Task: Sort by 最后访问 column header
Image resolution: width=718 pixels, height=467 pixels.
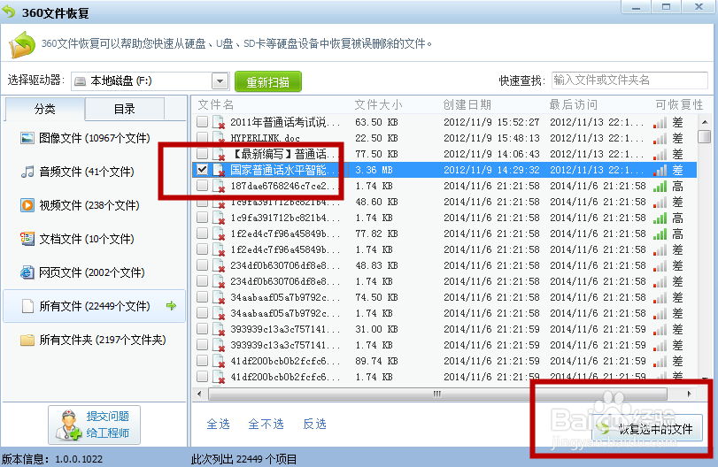Action: (x=574, y=104)
